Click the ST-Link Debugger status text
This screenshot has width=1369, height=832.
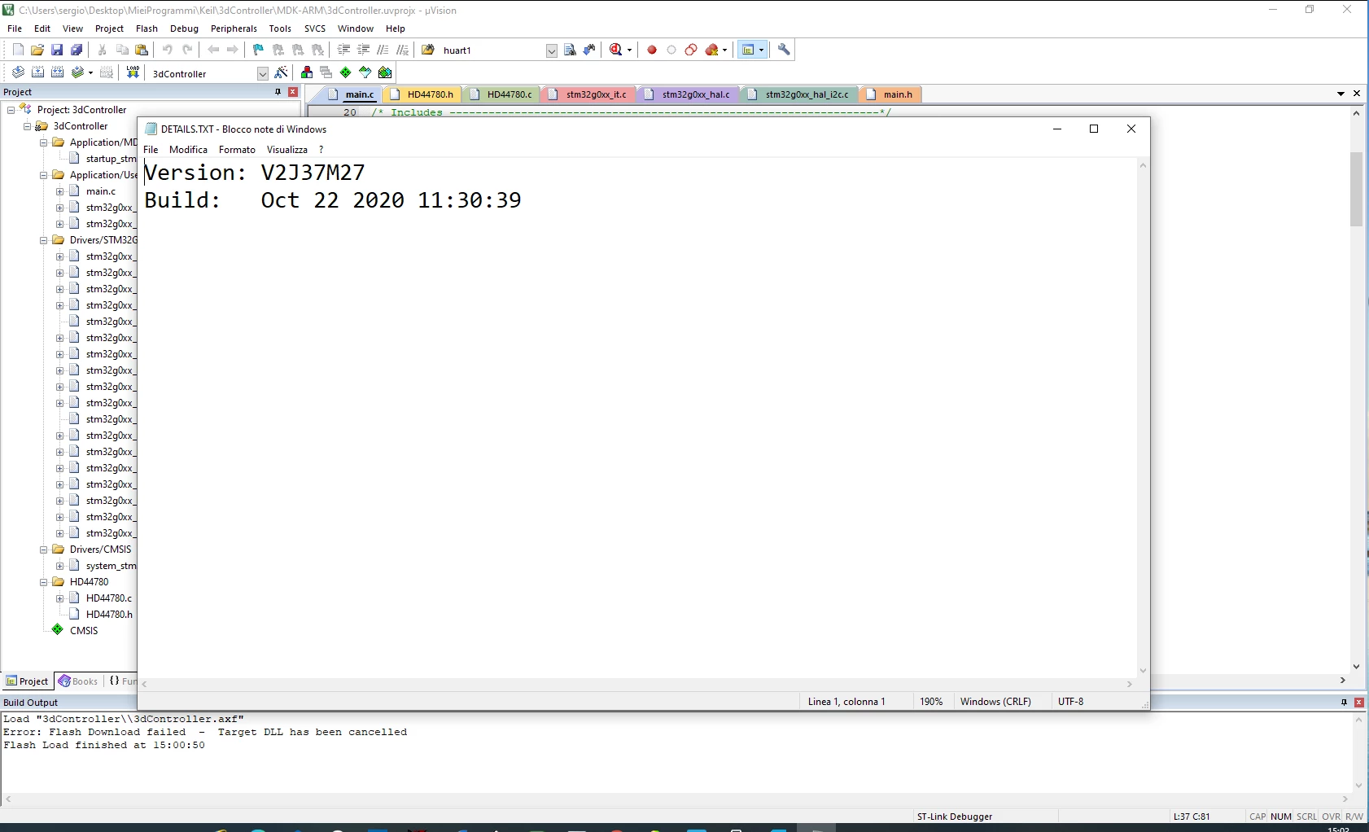[x=954, y=817]
